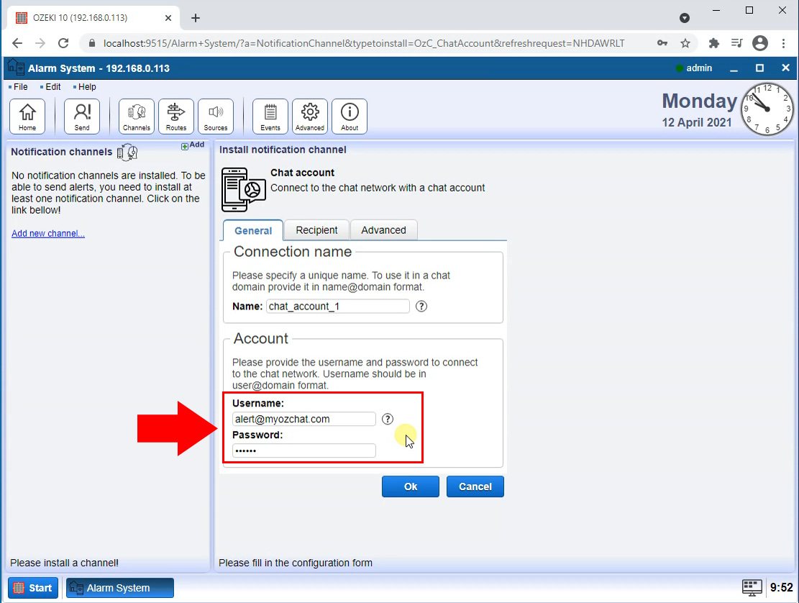
Task: Open the File menu
Action: coord(19,86)
